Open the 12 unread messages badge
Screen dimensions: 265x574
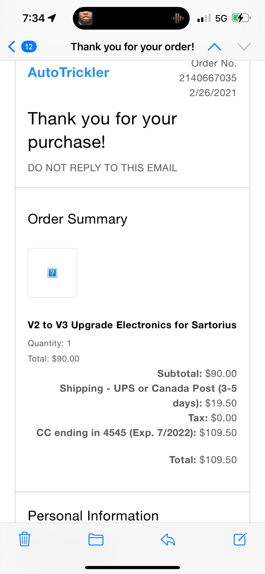tap(29, 47)
